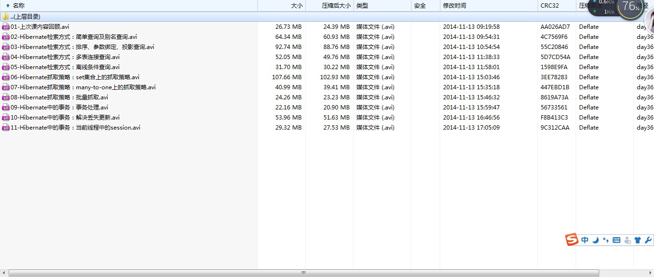
Task: Open the Sogou skin shirt icon
Action: [x=638, y=240]
